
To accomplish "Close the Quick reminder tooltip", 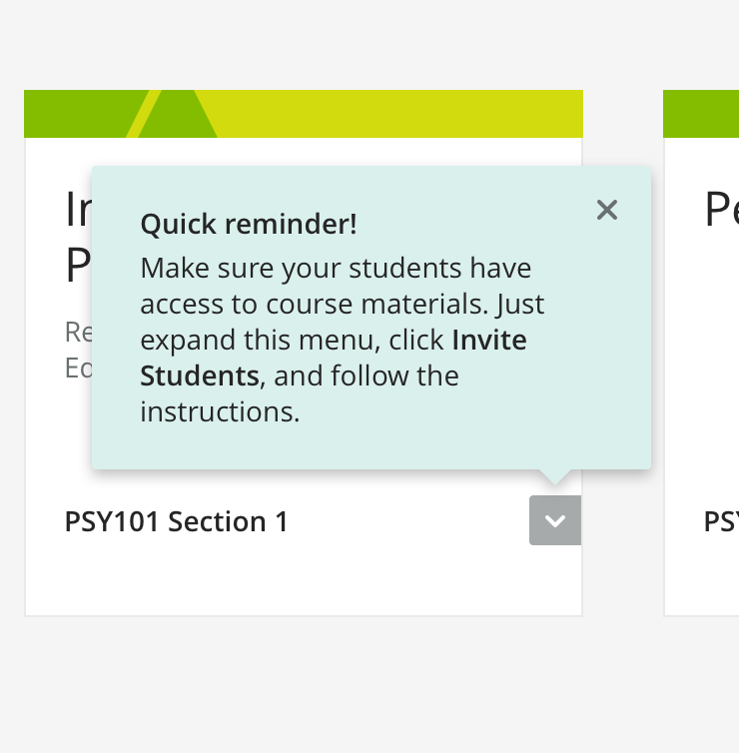I will point(607,210).
